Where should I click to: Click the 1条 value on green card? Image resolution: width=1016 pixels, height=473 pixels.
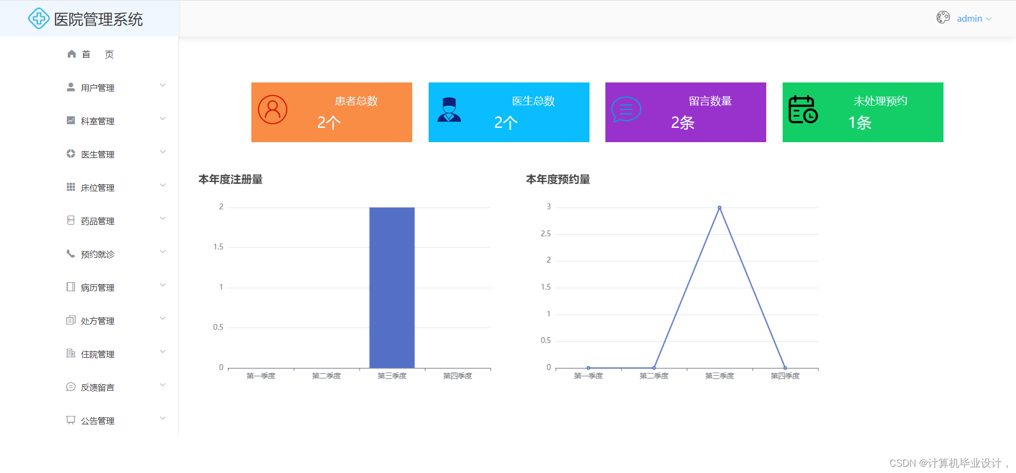[x=860, y=123]
